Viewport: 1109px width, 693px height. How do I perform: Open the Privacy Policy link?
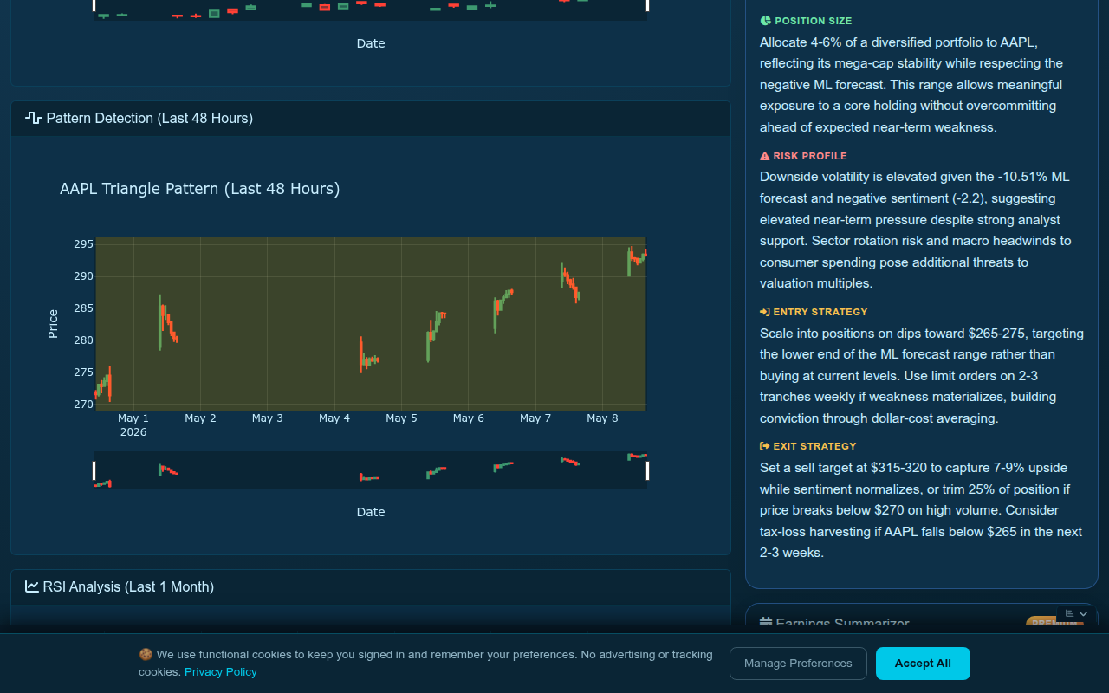coord(221,671)
